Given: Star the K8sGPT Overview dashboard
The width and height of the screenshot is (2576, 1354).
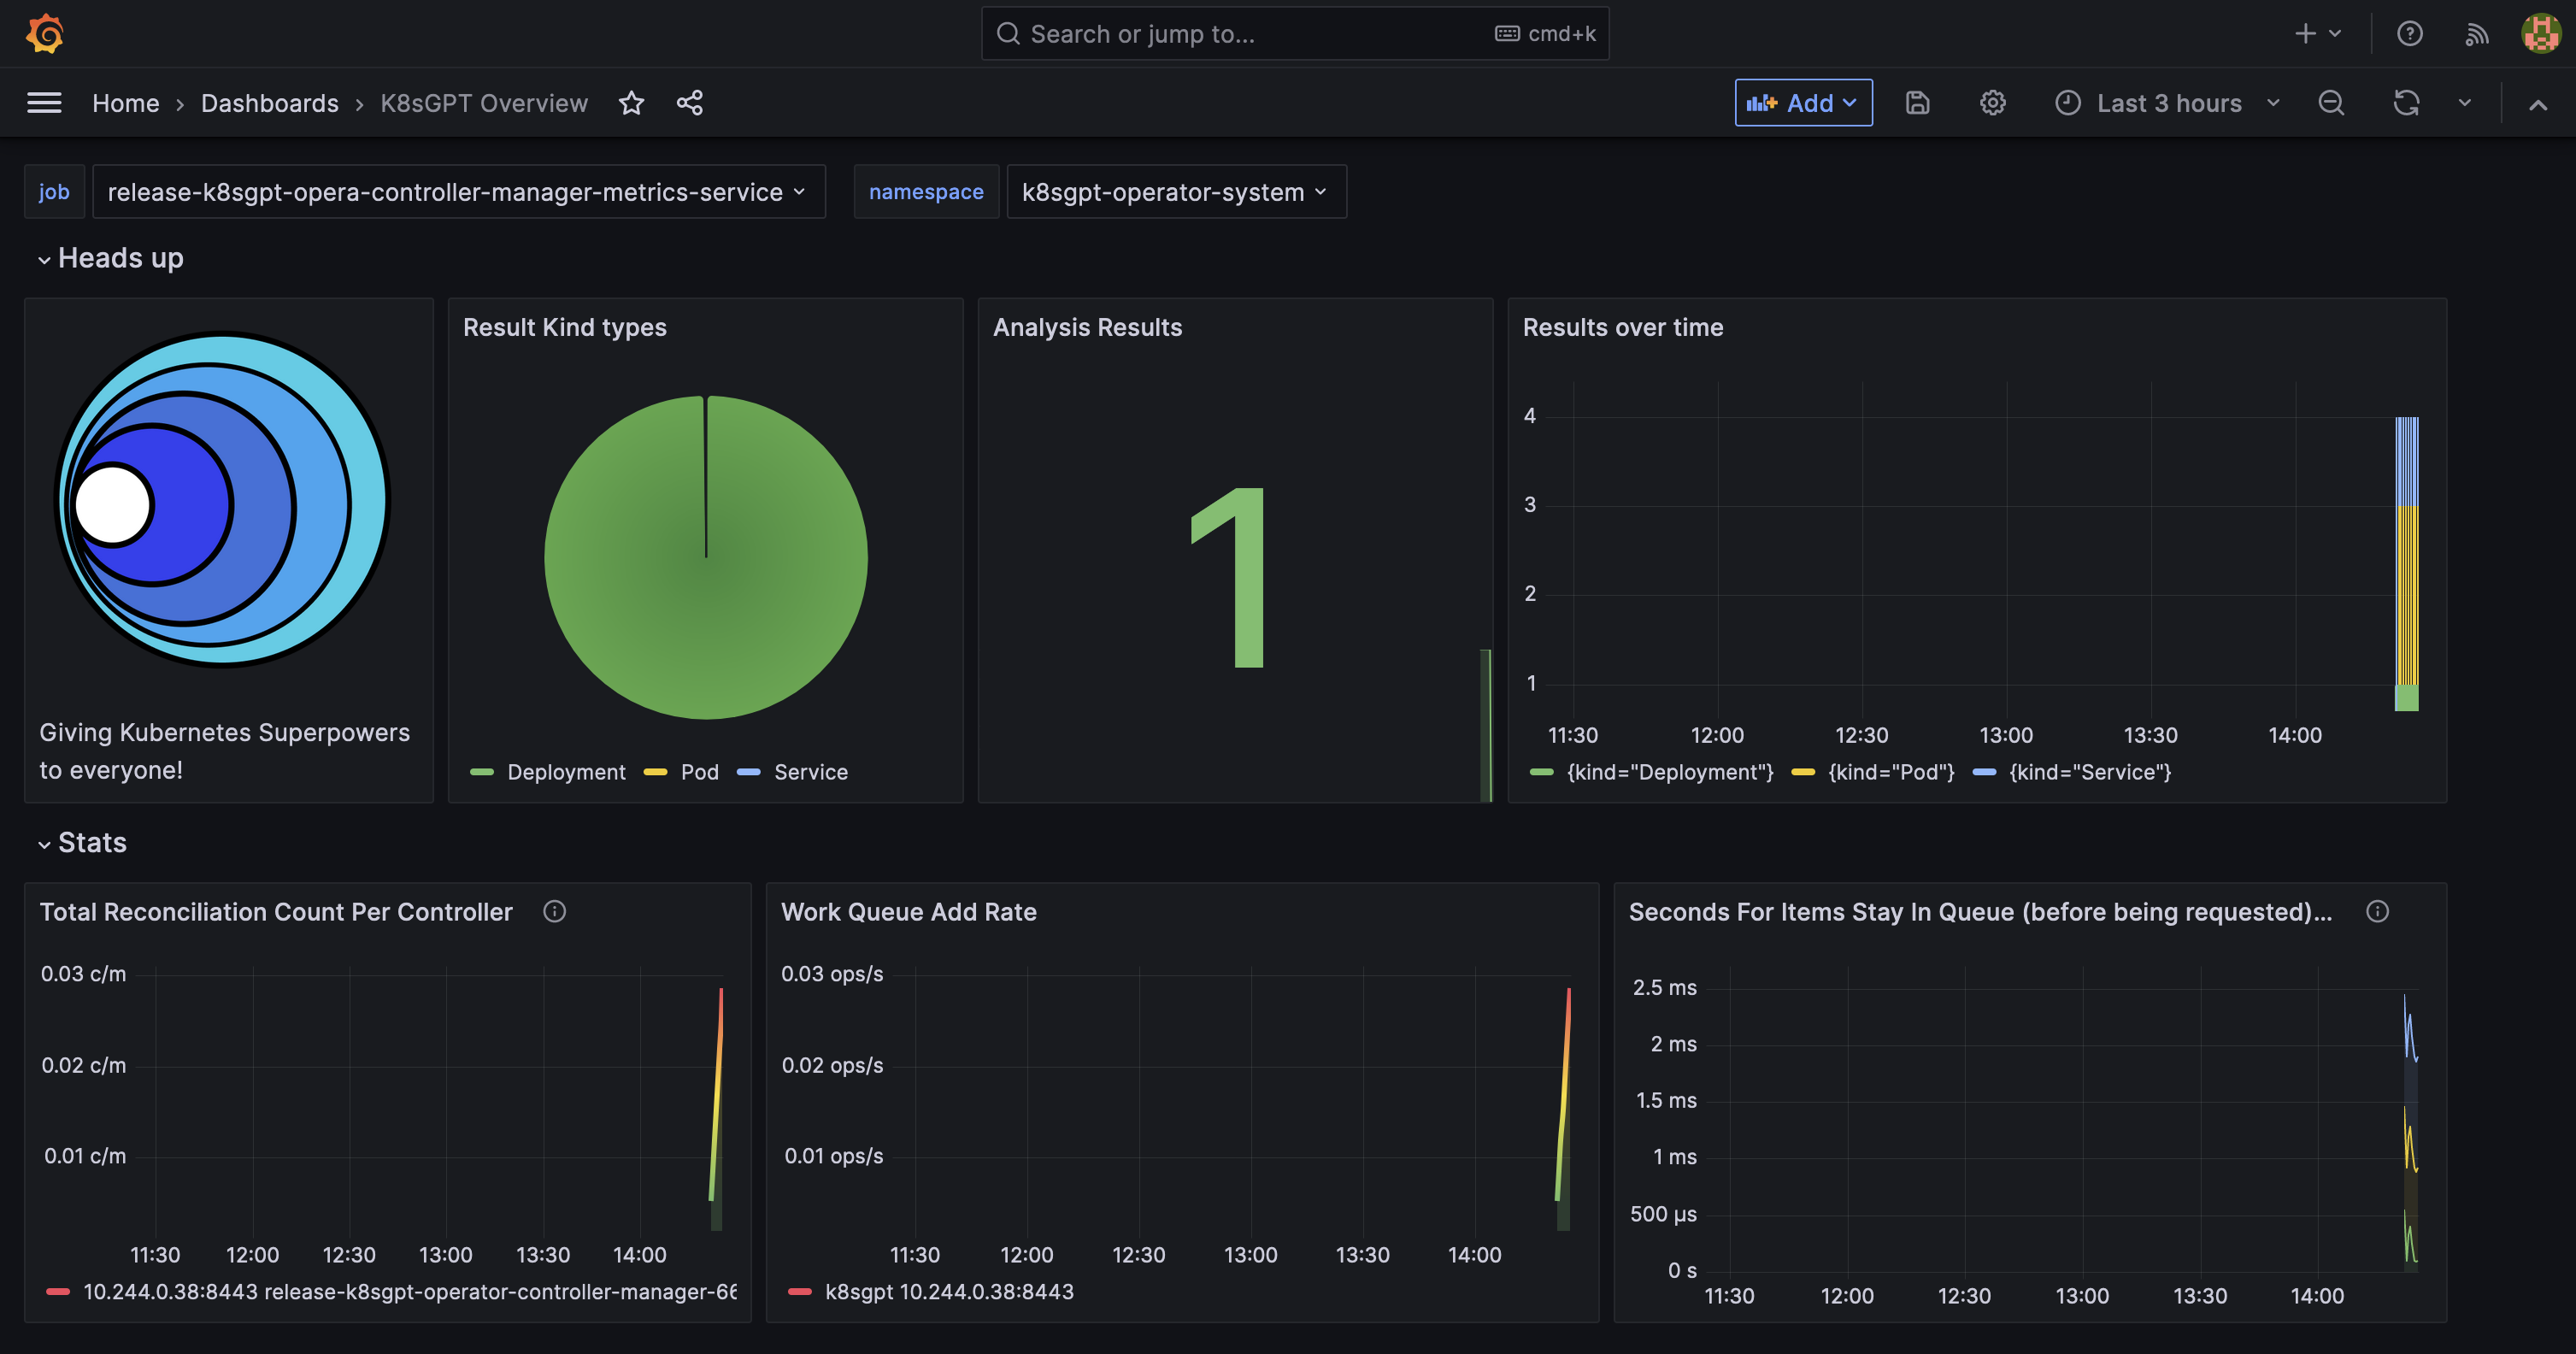Looking at the screenshot, I should tap(631, 103).
